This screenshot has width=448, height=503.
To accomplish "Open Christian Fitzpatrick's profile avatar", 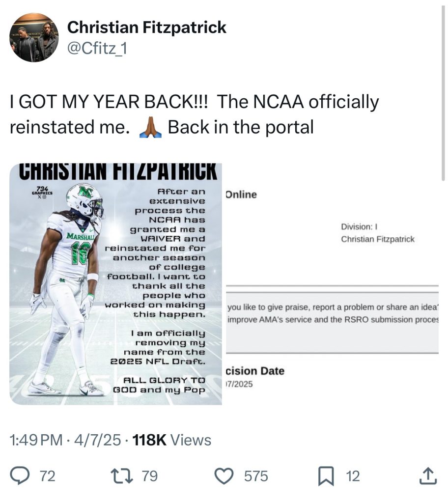I will click(x=34, y=37).
